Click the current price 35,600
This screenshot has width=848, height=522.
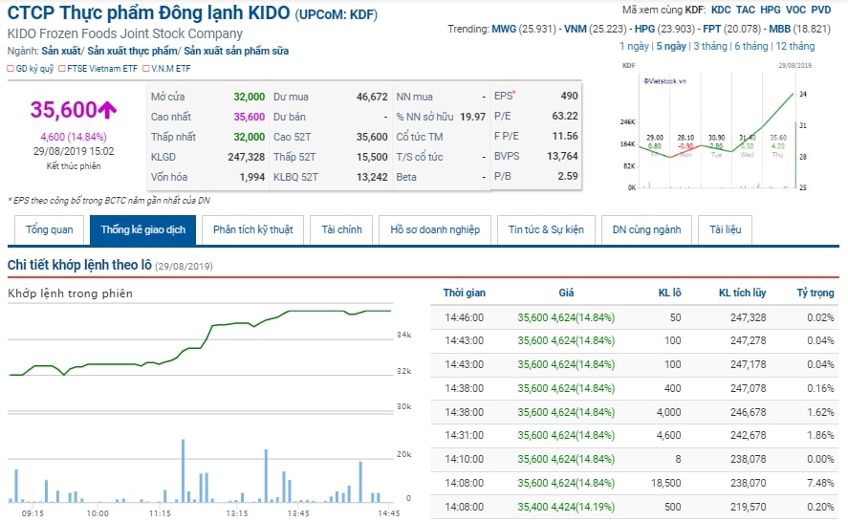(x=63, y=110)
